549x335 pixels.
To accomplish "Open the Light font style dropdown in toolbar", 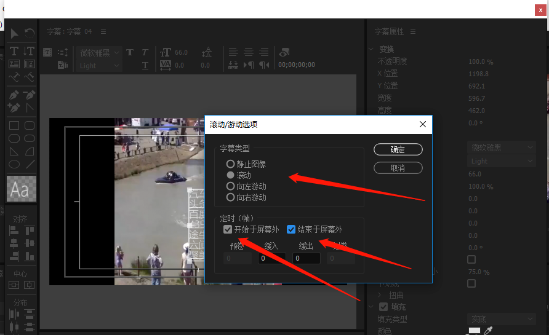I will (99, 65).
